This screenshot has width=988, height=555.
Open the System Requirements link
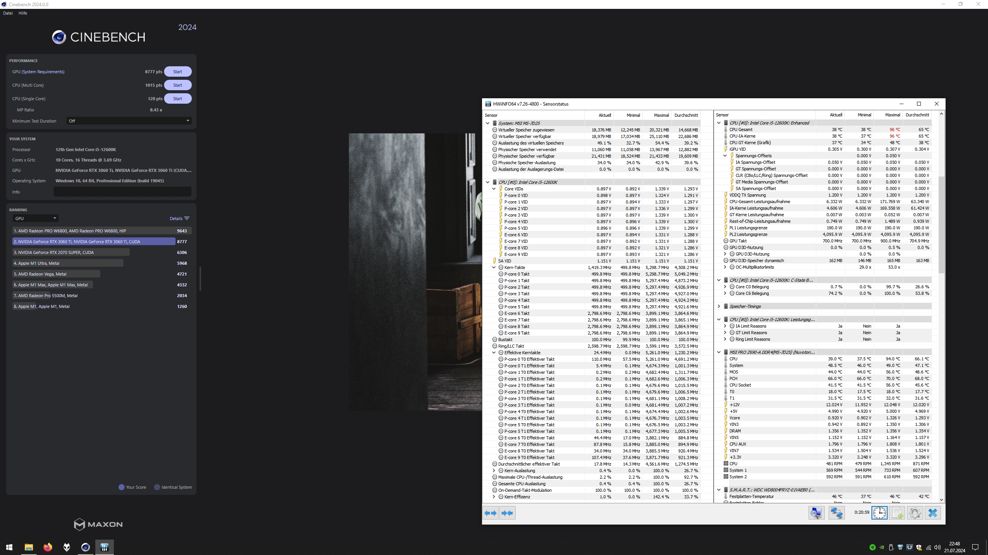(43, 72)
